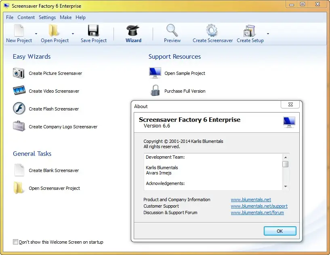
Task: Select Open Sample Project text link
Action: (185, 73)
